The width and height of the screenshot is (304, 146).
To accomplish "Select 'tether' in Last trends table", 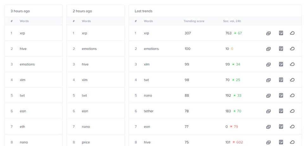I will tap(149, 111).
